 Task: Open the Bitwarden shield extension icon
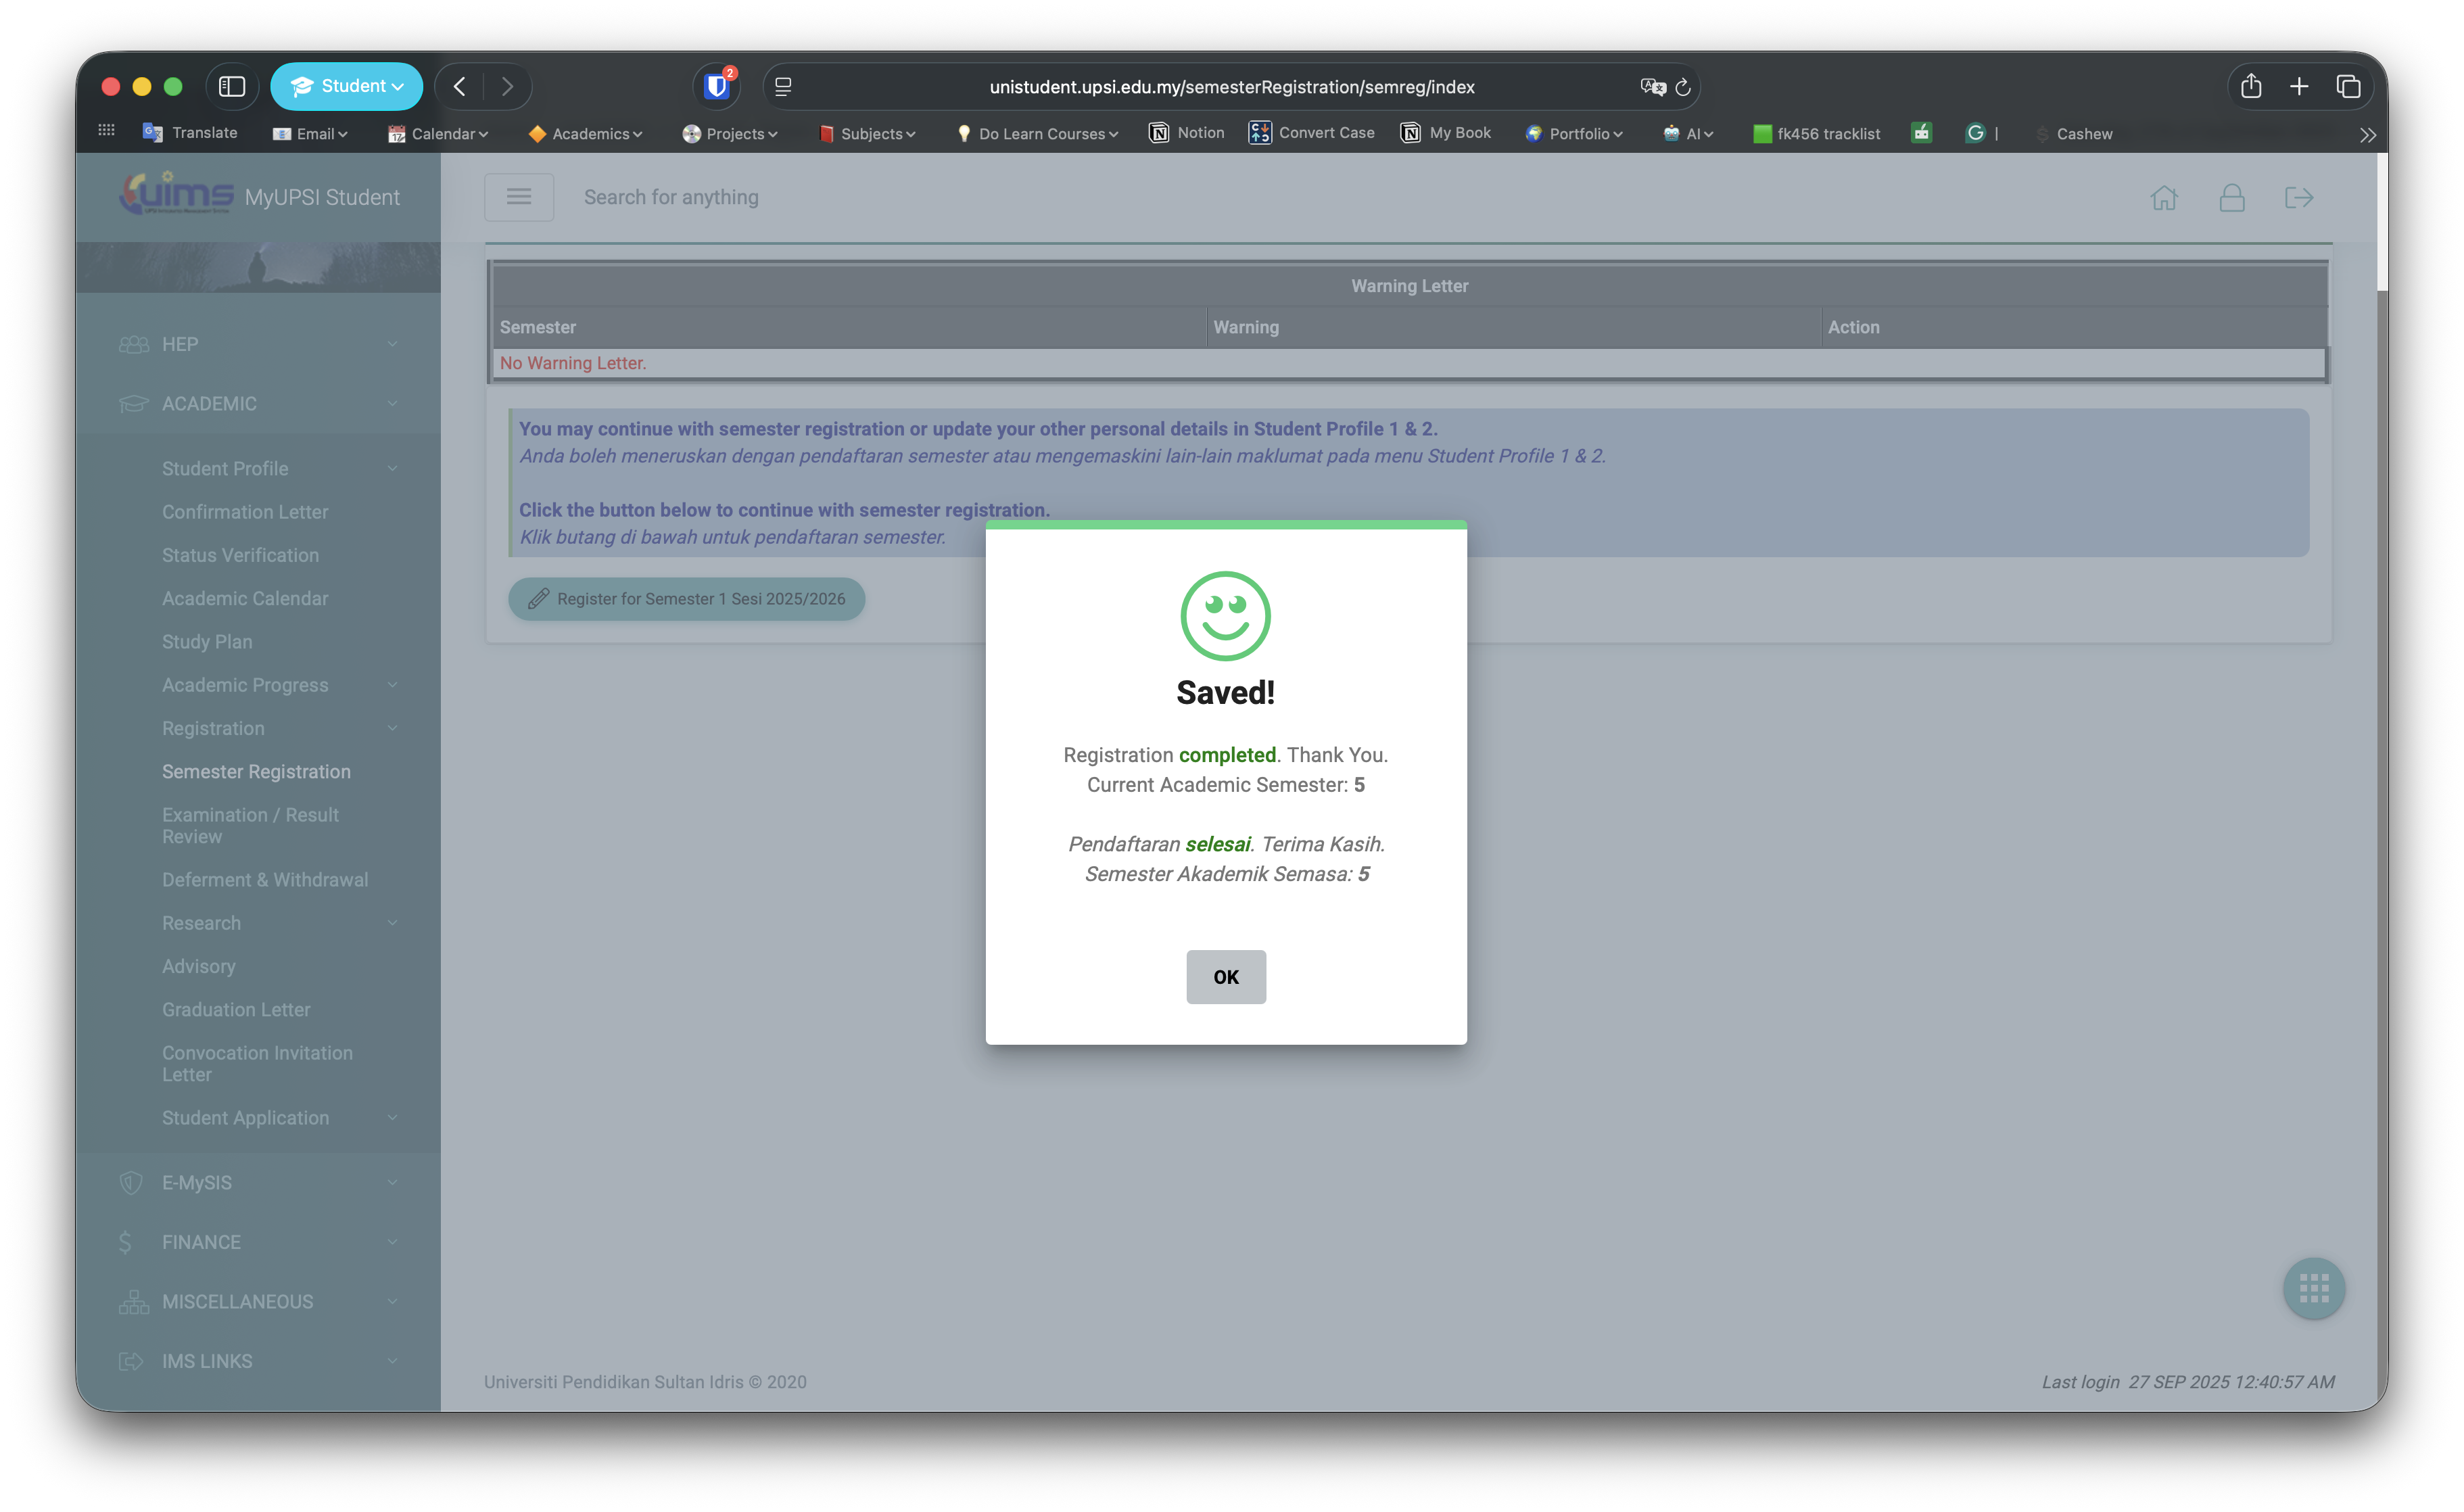pos(716,87)
